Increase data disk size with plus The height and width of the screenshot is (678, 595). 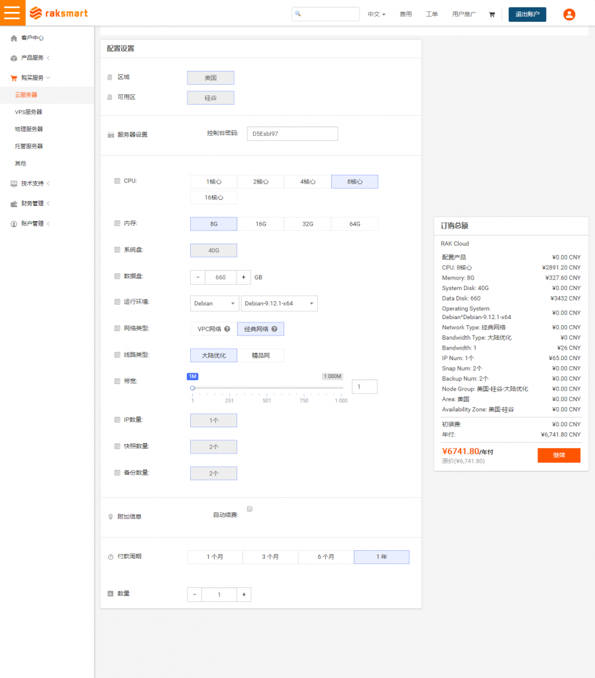pyautogui.click(x=243, y=277)
